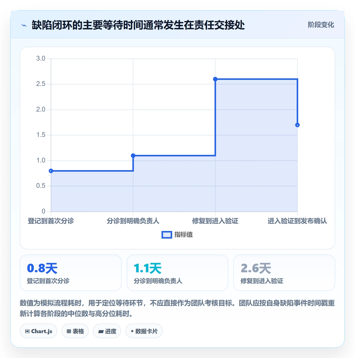Screen dimensions: 355x358
Task: Click the 登记到首次分诊 caption under 0.8天
Action: point(48,281)
